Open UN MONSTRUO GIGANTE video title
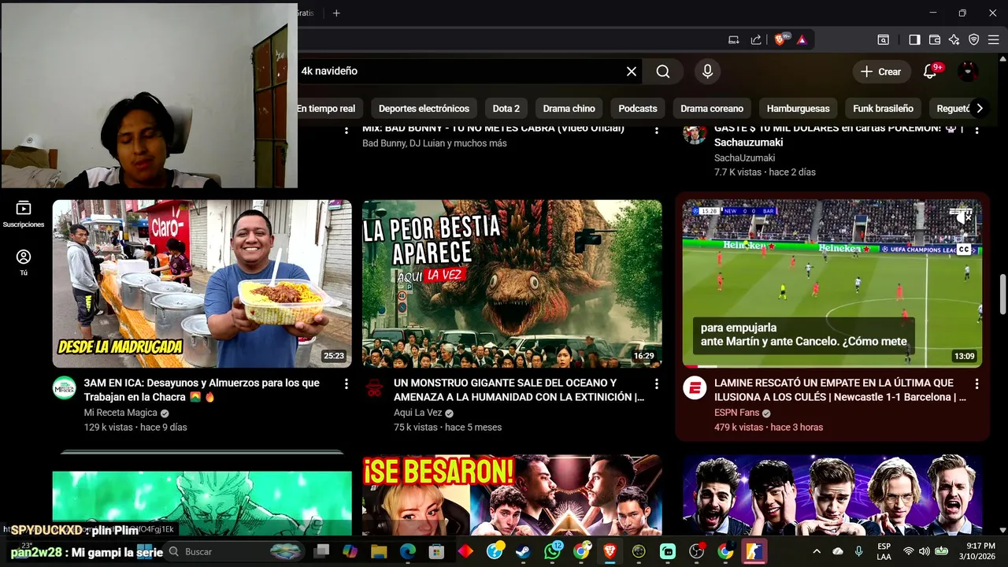This screenshot has height=567, width=1008. 519,390
